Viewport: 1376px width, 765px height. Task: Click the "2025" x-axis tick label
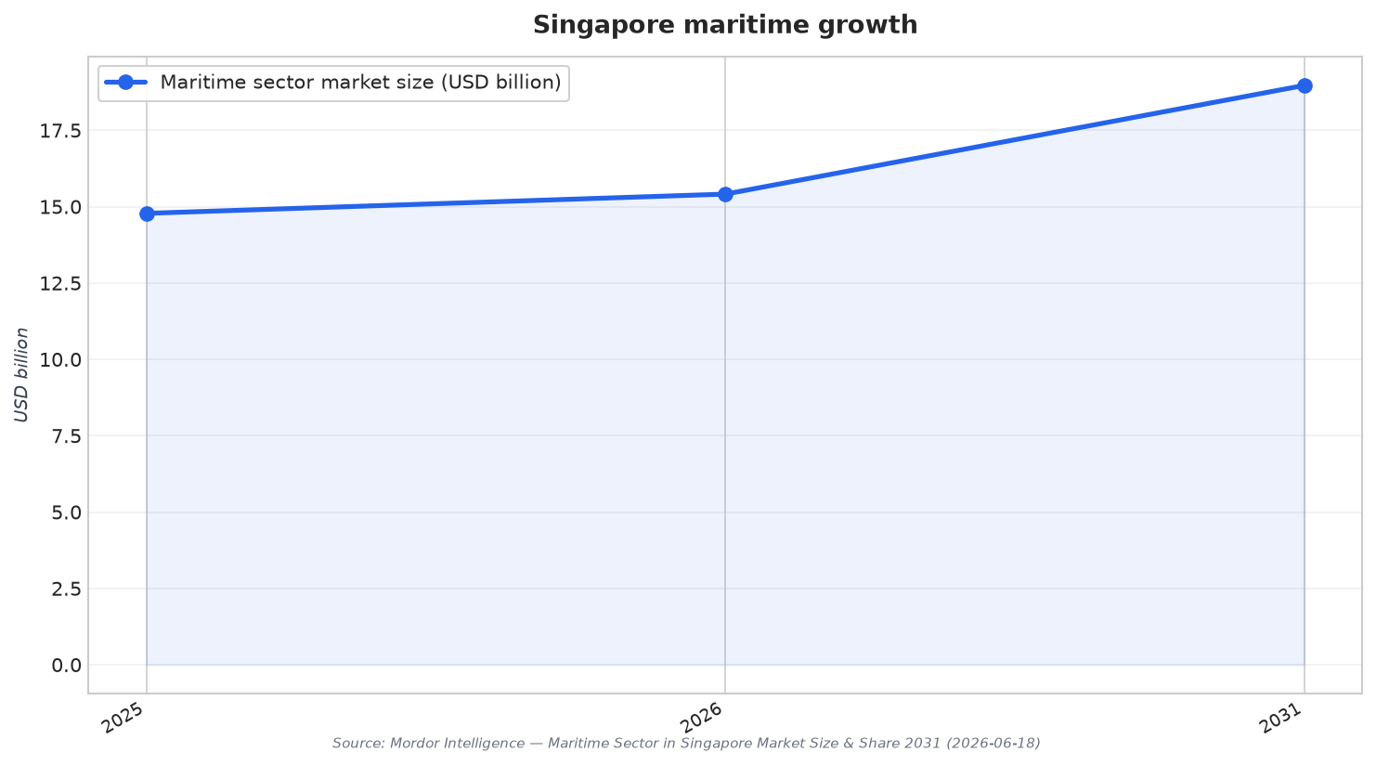click(x=123, y=718)
